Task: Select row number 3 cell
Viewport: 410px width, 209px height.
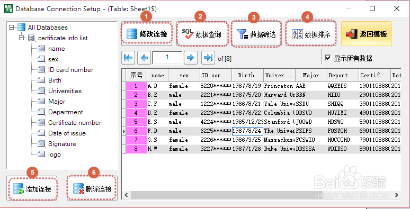Action: [136, 104]
